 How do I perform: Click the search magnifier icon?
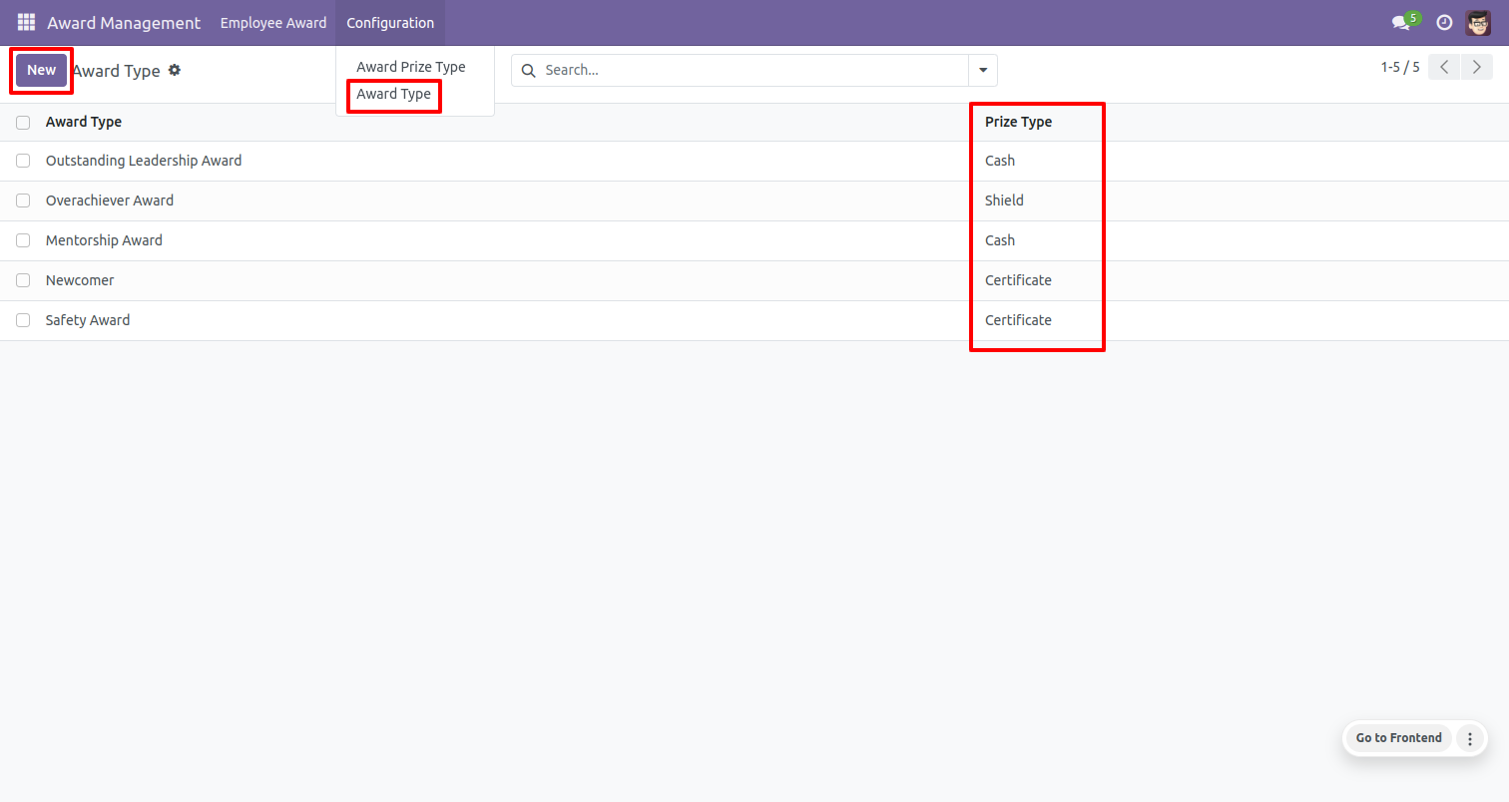(x=529, y=70)
